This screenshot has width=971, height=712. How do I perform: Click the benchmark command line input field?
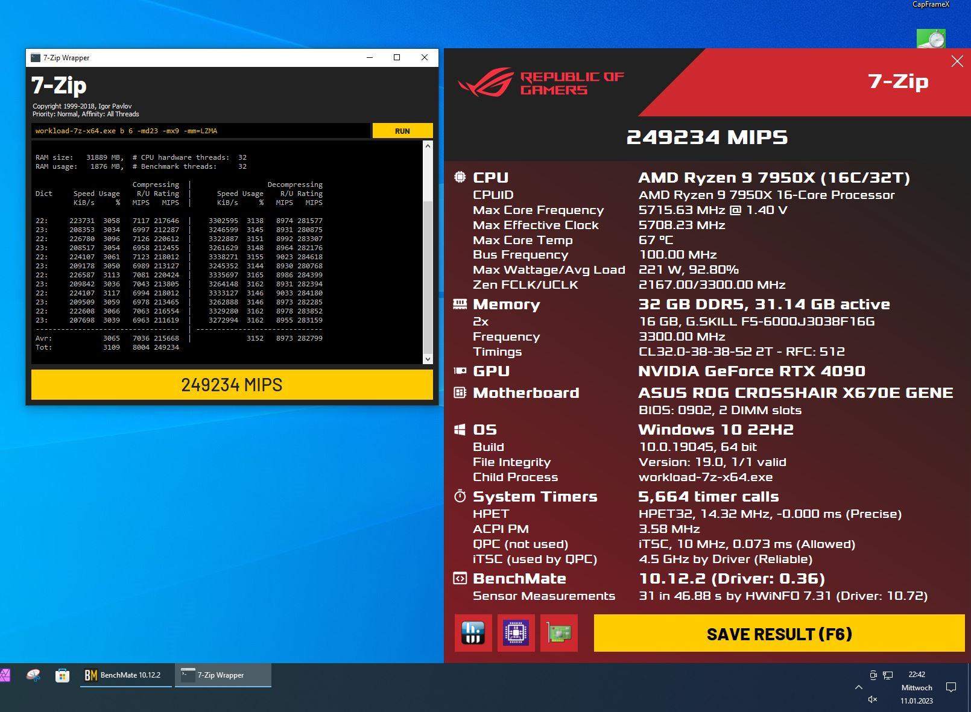(201, 131)
